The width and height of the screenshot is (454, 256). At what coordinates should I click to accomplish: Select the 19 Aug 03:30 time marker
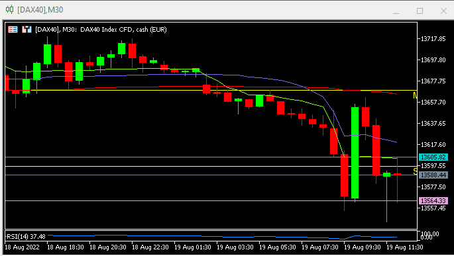point(235,247)
